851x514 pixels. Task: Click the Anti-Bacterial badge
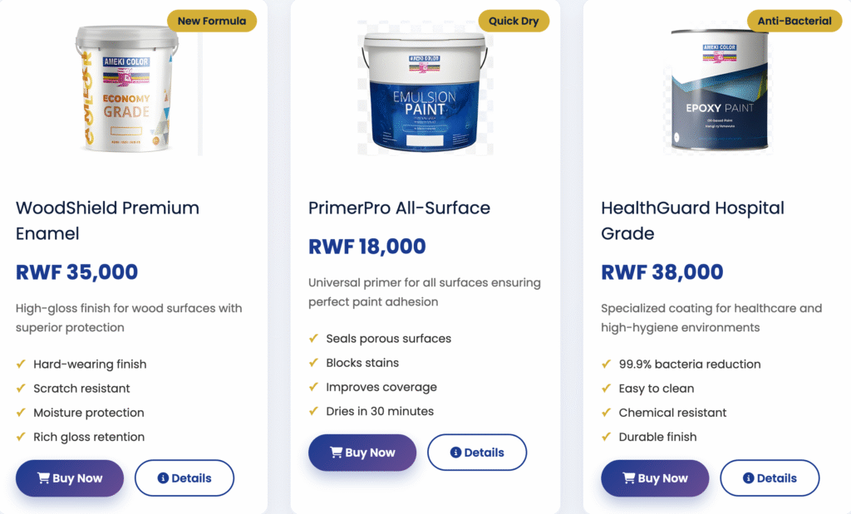coord(794,21)
